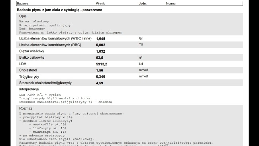Select the 'Konsystencja: lekko oleisty' line
This screenshot has height=146, width=259.
pos(71,33)
